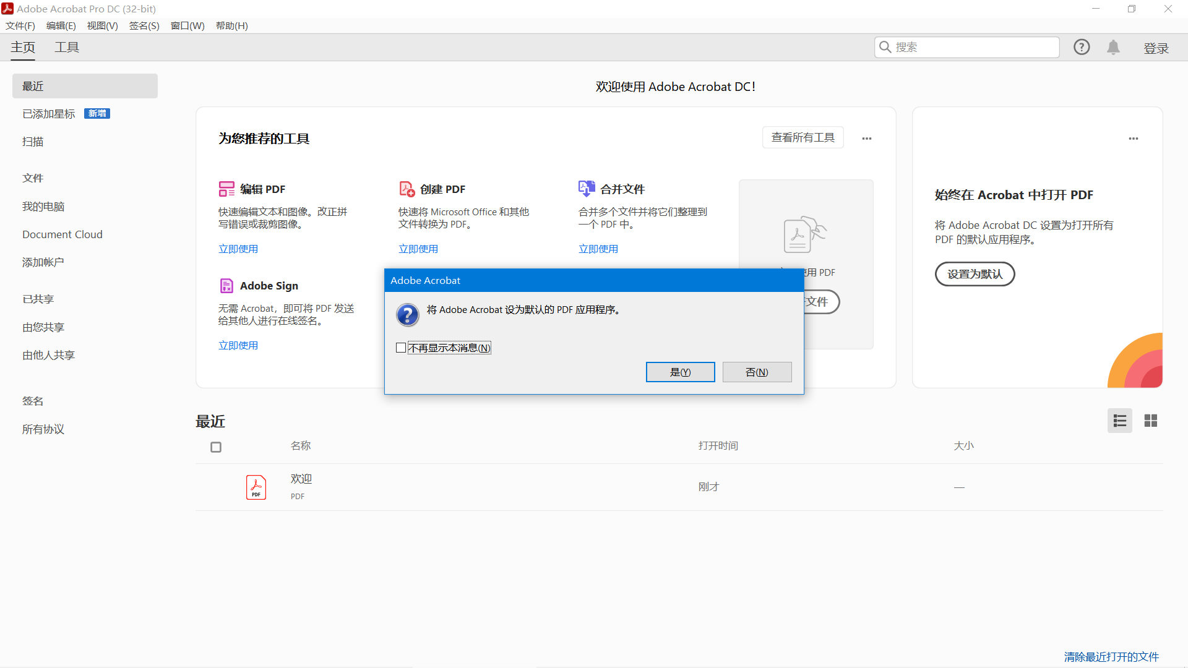Sort by 大小 column header
Screen dimensions: 1188x668
(x=963, y=445)
